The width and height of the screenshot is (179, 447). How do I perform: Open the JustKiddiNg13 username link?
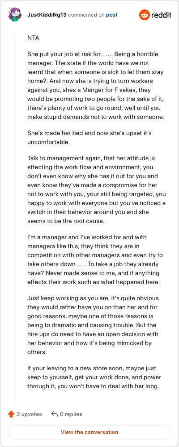(x=47, y=15)
